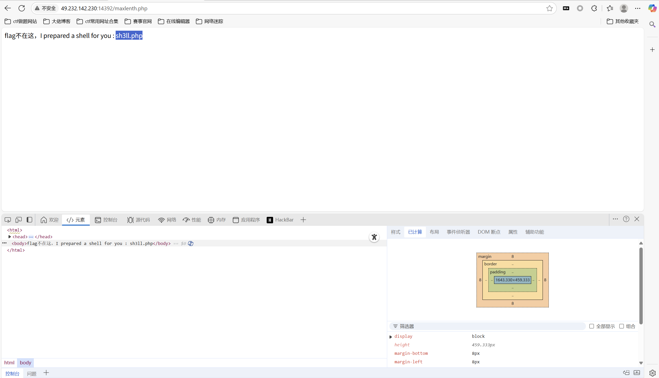Image resolution: width=659 pixels, height=378 pixels.
Task: Switch to the 已计算 computed pane
Action: pyautogui.click(x=415, y=232)
